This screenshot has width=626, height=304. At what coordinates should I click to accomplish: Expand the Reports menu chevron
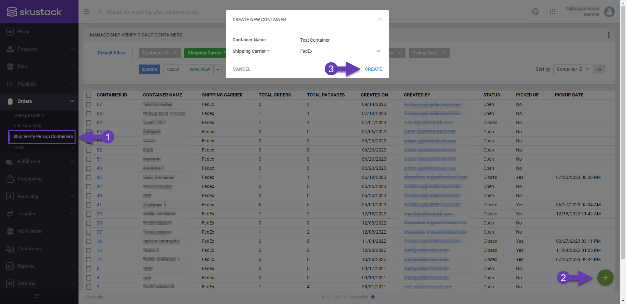(x=72, y=266)
